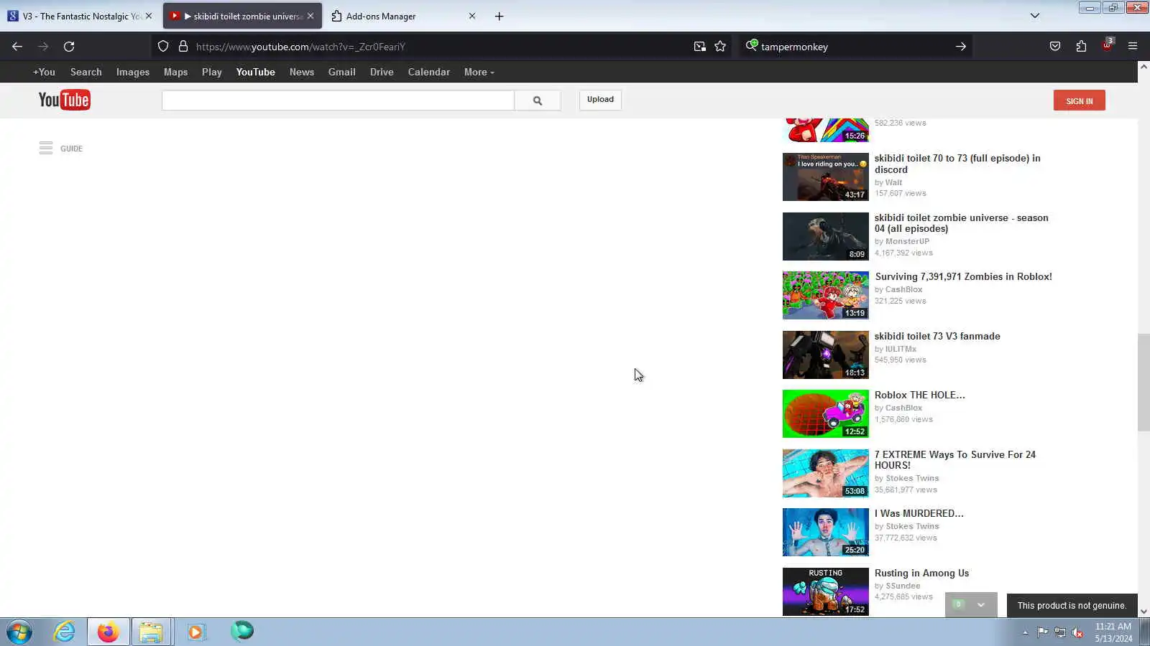Switch to the V3 Fantastic Nostalgic tab
This screenshot has width=1150, height=646.
[80, 16]
